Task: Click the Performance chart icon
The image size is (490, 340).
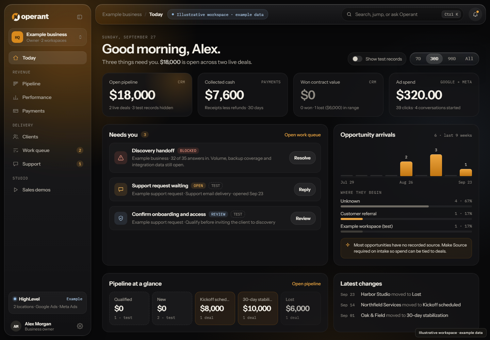Action: click(x=16, y=97)
